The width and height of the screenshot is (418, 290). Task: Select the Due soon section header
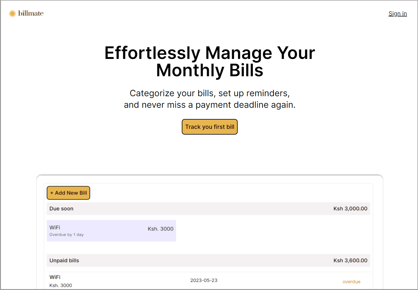(208, 209)
